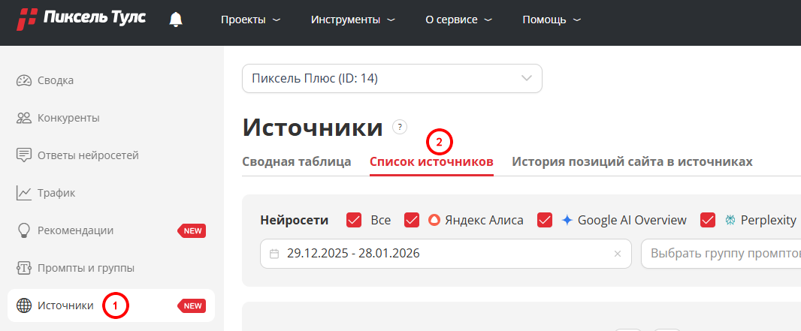The height and width of the screenshot is (331, 801).
Task: Click the notification bell icon
Action: [176, 20]
